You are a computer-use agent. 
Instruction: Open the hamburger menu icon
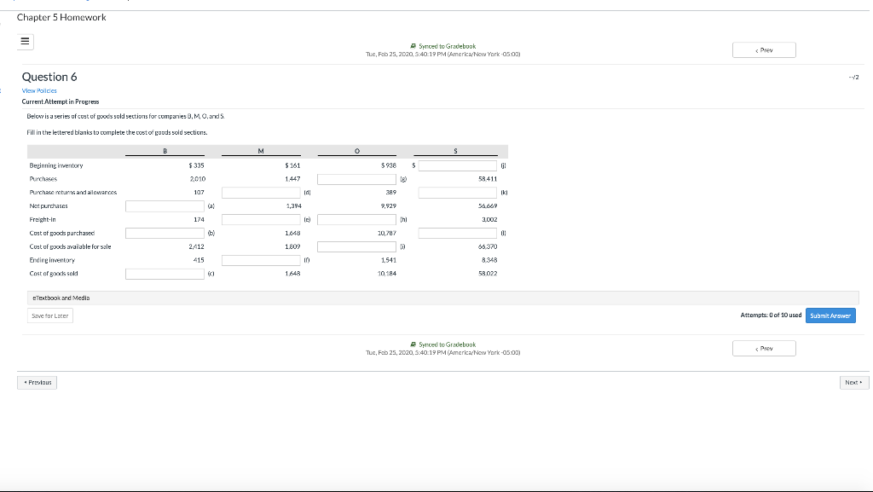pyautogui.click(x=24, y=41)
